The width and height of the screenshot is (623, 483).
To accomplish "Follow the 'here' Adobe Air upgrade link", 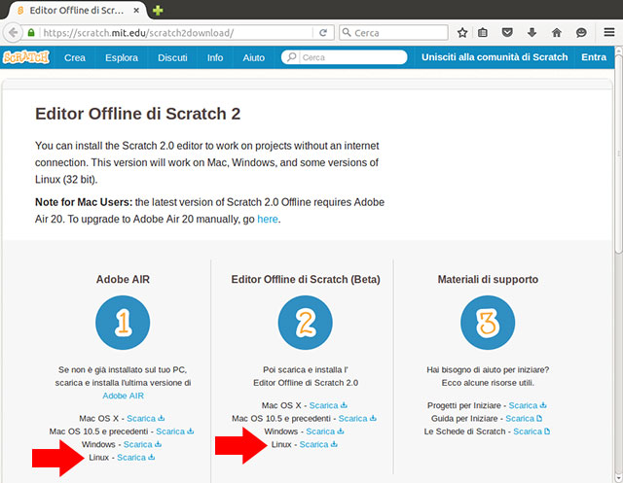I will tap(268, 219).
